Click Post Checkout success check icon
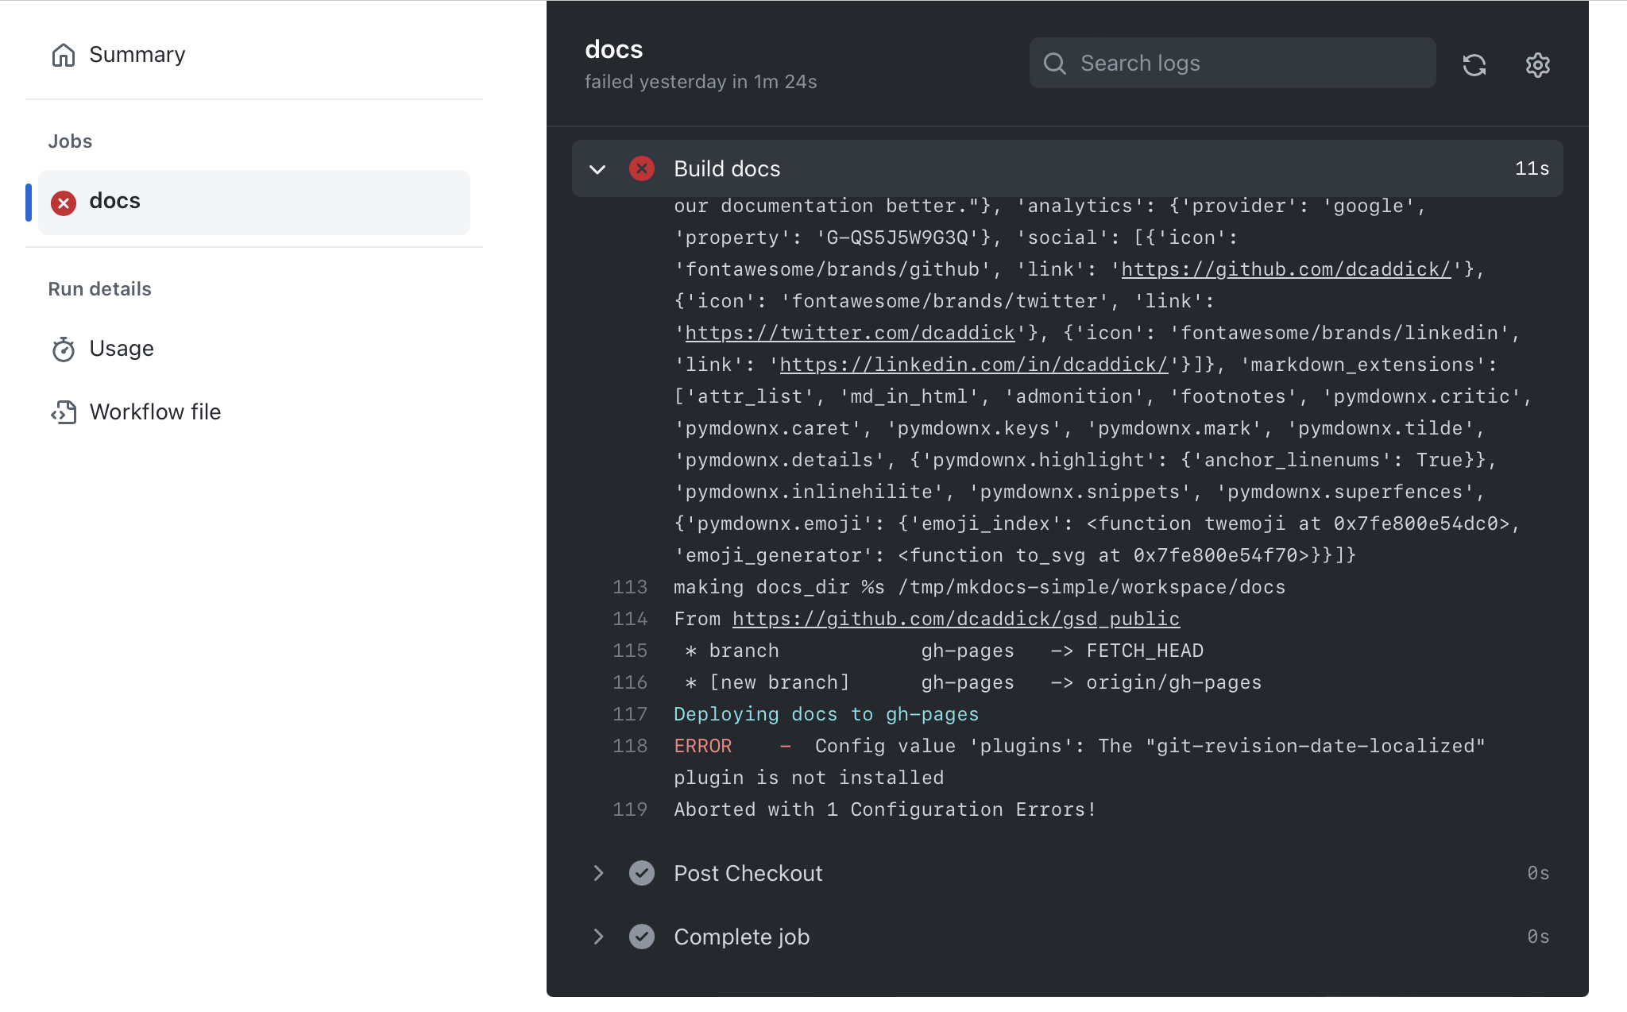Screen dimensions: 1627x1012 click(x=642, y=873)
